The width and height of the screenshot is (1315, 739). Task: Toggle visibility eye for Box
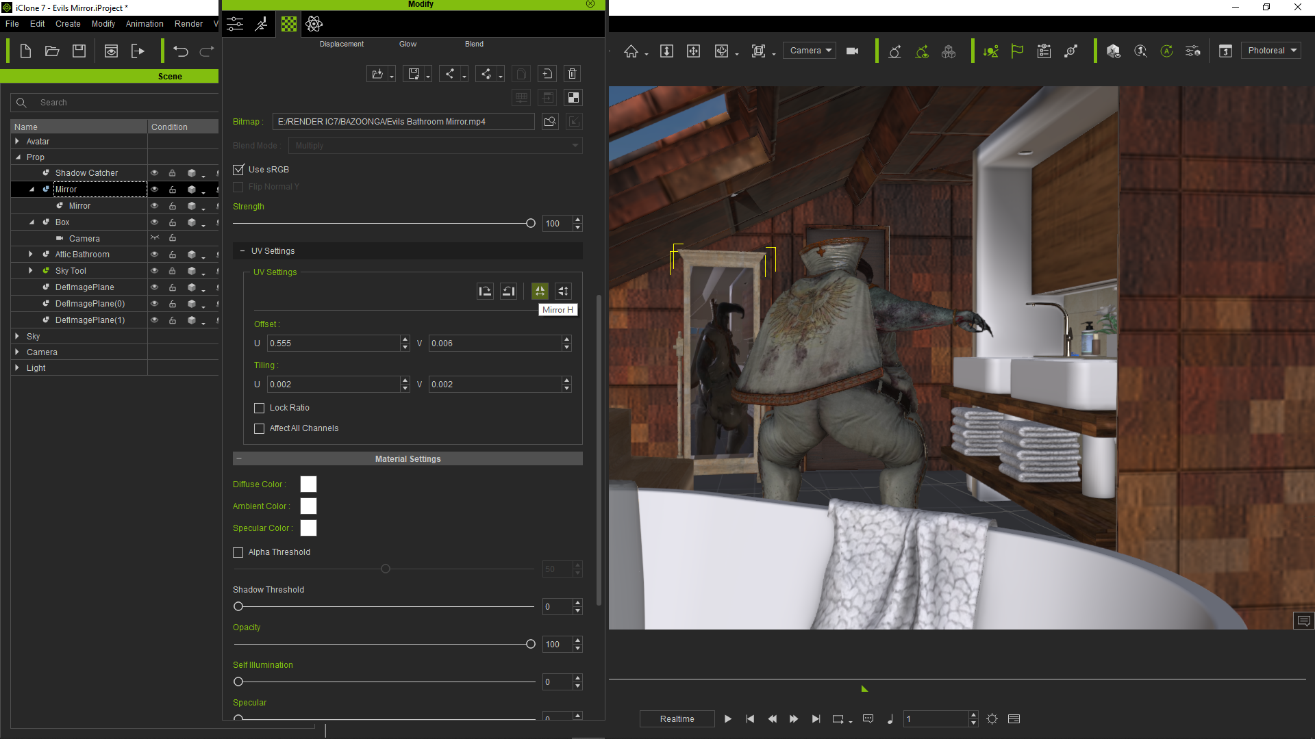click(x=155, y=222)
